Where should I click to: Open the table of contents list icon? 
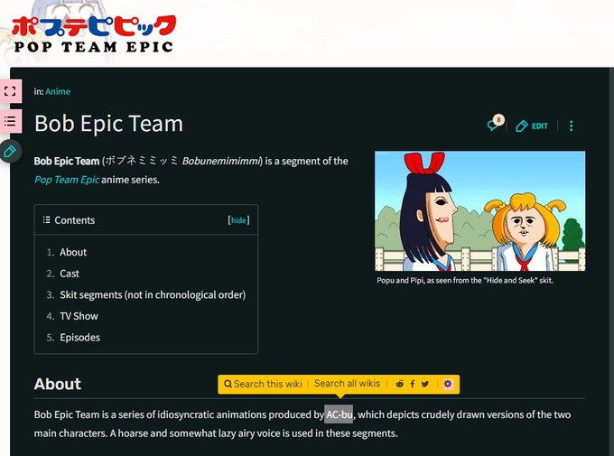[x=10, y=121]
